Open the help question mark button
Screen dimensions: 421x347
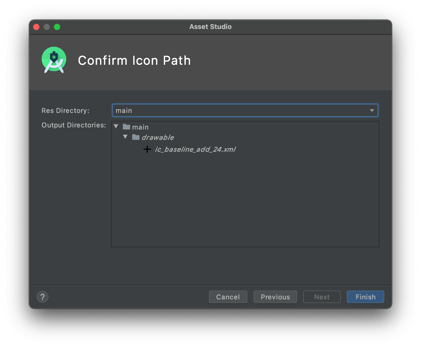click(x=43, y=297)
